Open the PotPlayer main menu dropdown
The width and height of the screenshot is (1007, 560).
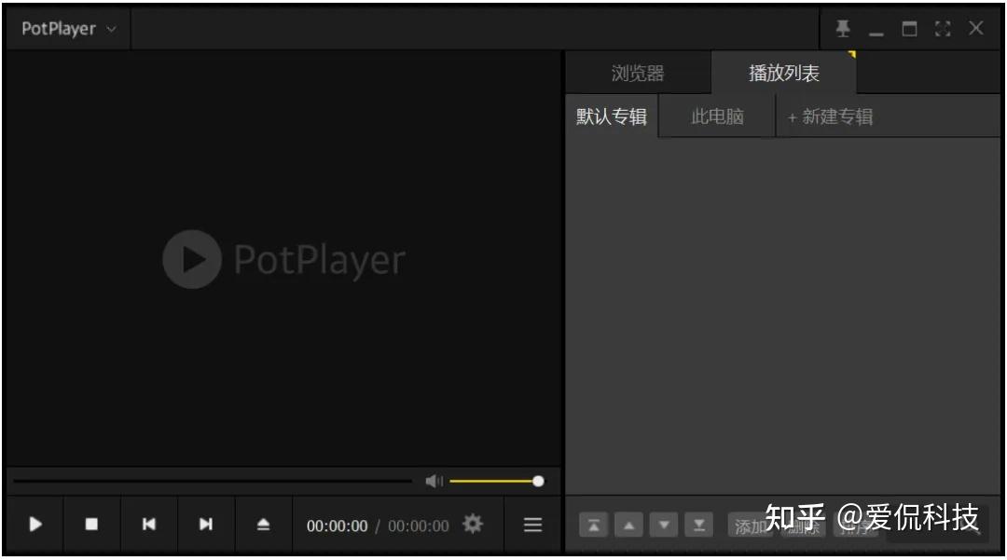pyautogui.click(x=65, y=29)
